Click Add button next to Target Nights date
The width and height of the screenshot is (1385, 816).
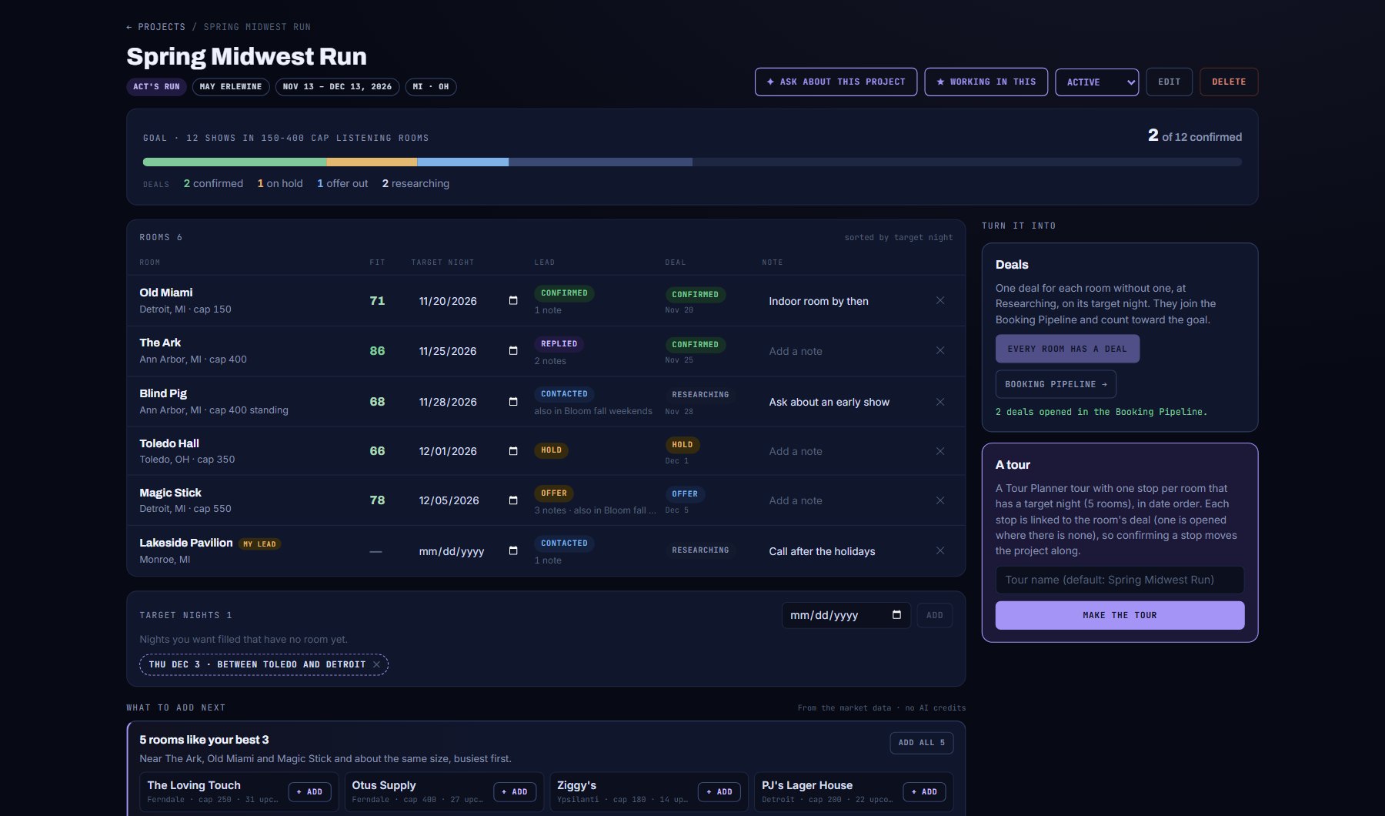[935, 615]
